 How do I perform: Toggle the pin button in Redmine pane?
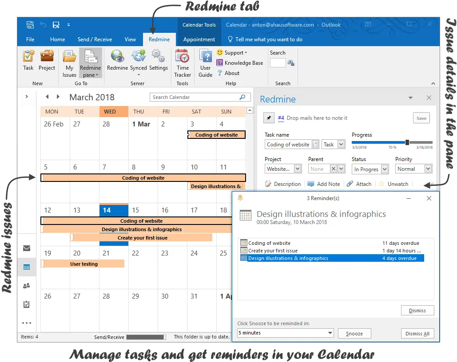coord(269,118)
